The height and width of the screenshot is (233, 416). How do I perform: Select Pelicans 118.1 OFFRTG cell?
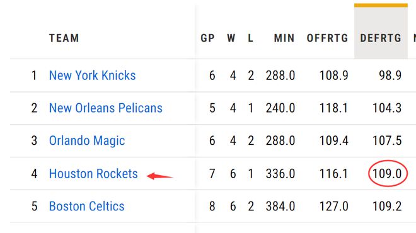pyautogui.click(x=334, y=108)
